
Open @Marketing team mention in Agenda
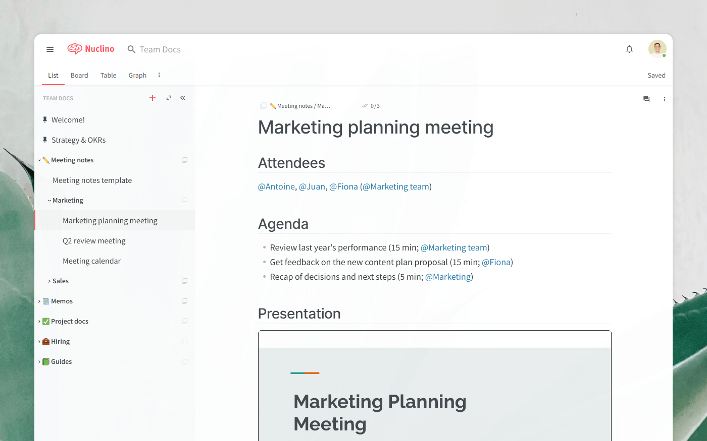coord(454,247)
